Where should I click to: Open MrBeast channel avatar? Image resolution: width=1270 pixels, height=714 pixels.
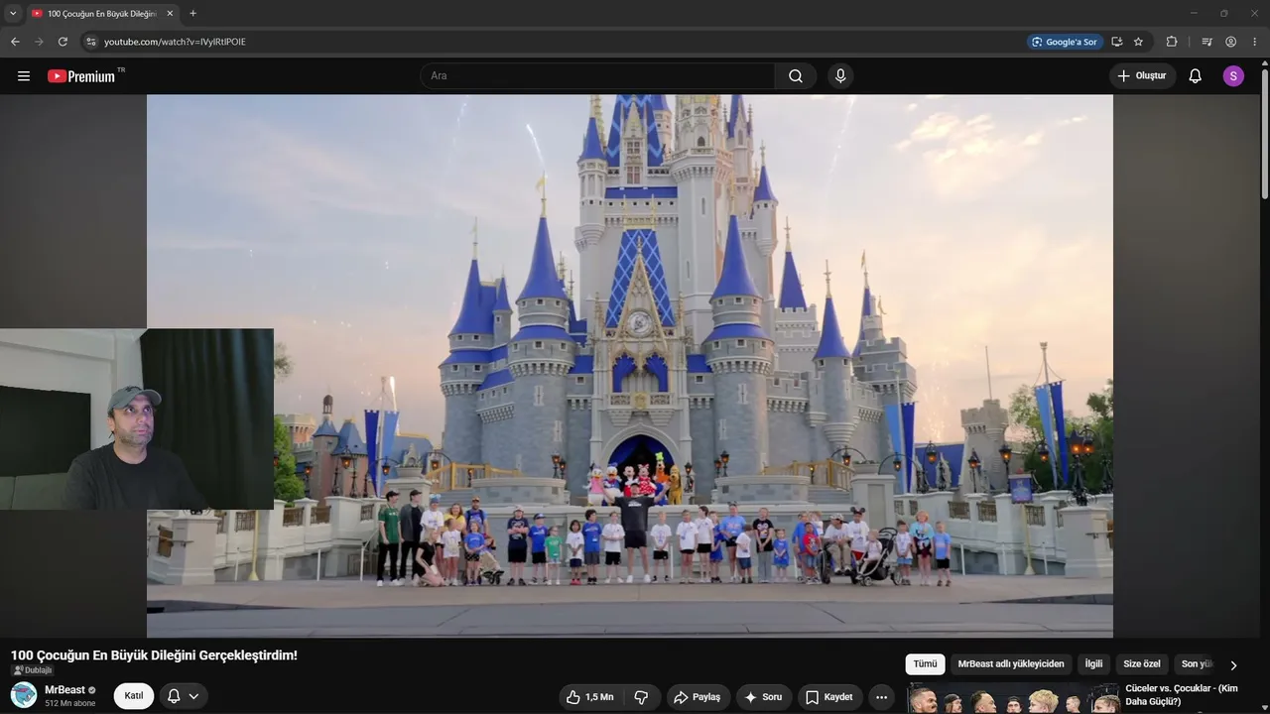pos(24,695)
